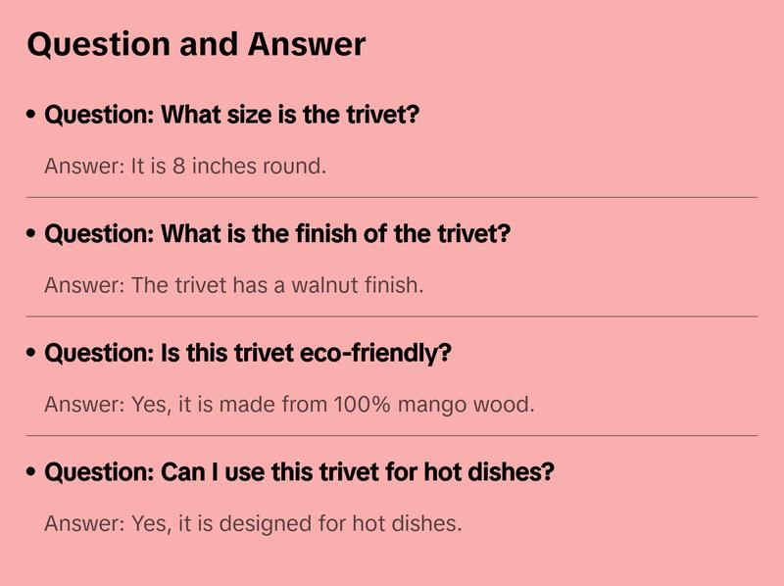Click the bullet beside the trivet size question
The width and height of the screenshot is (784, 586).
point(32,116)
